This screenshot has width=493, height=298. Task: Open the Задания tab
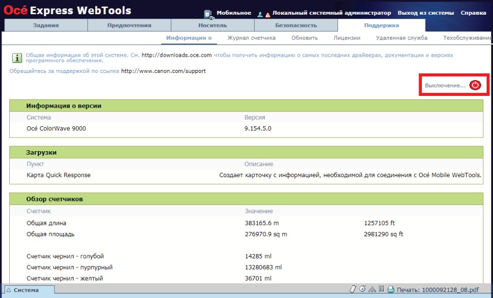pos(46,25)
